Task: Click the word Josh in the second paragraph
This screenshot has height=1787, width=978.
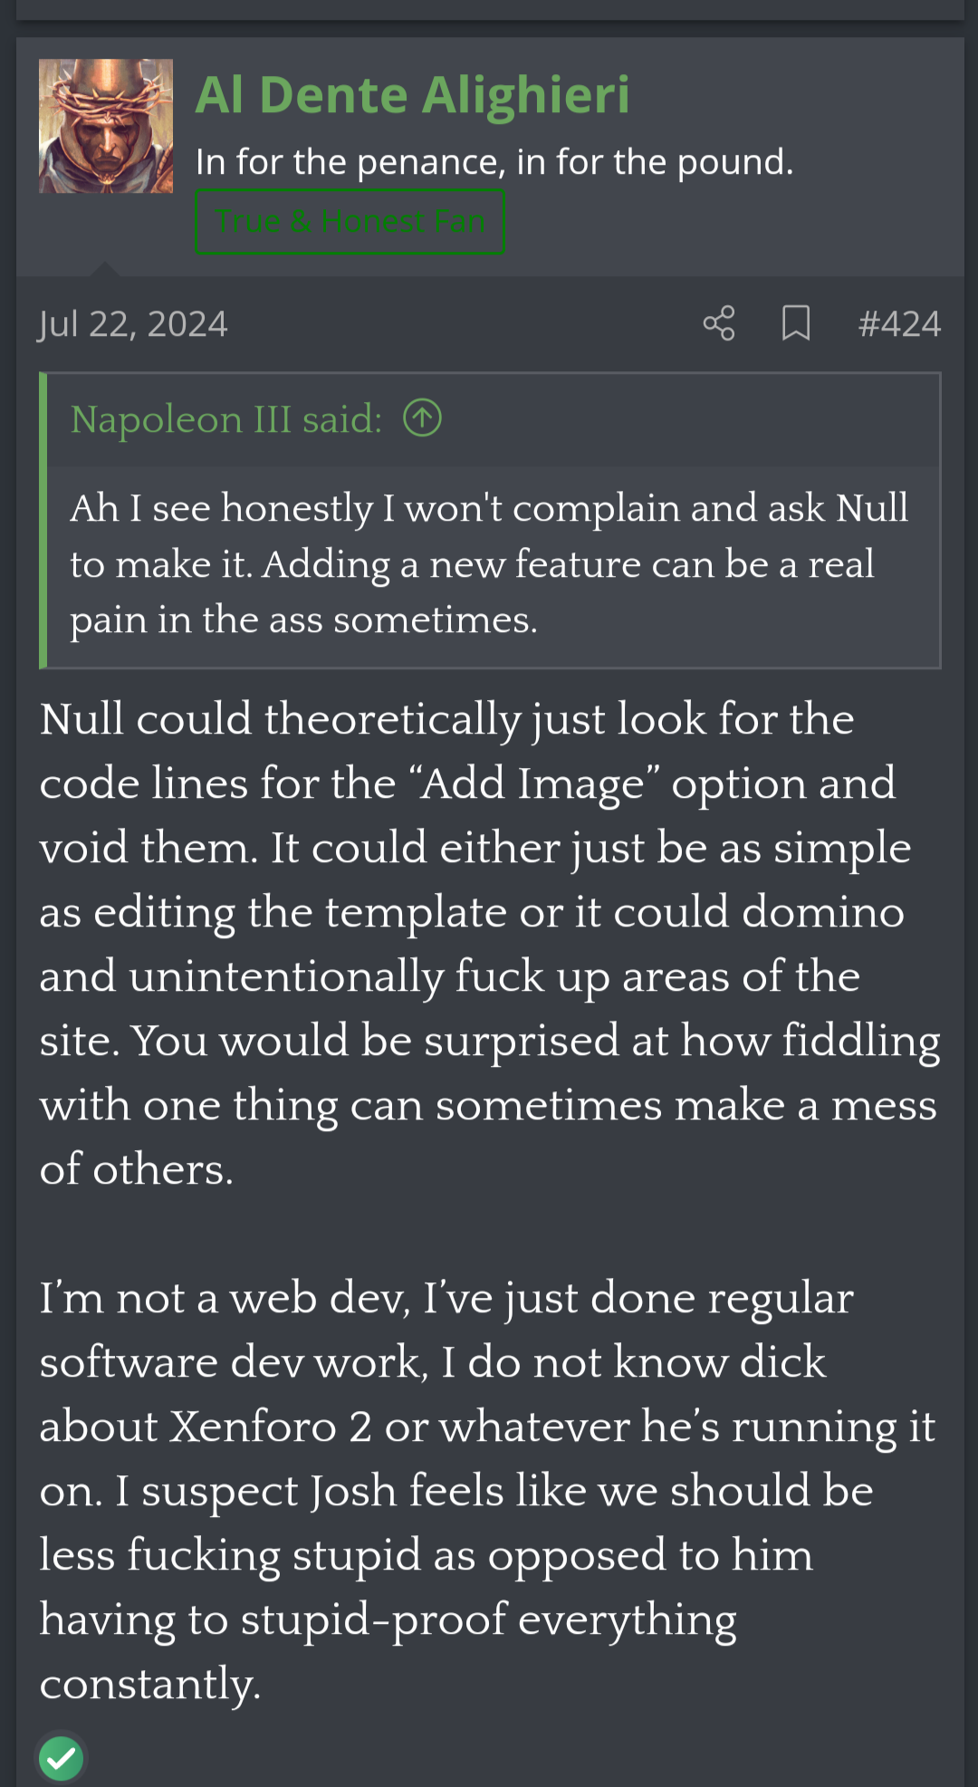Action: coord(354,1491)
